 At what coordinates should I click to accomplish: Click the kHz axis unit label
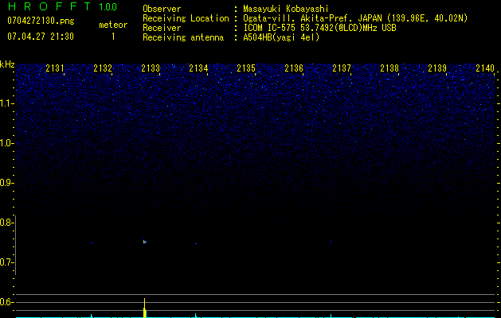(7, 64)
